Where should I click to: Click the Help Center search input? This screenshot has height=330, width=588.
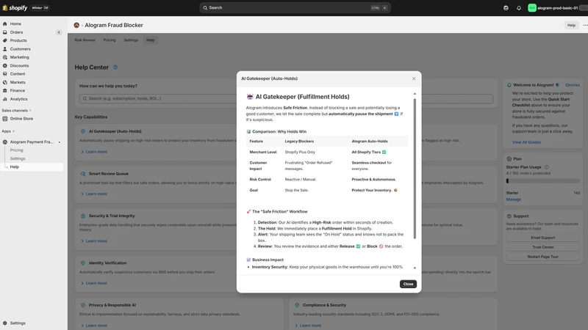coord(286,99)
